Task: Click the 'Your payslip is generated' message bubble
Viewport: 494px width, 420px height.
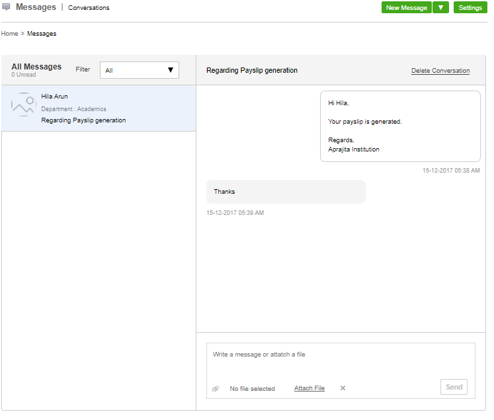Action: 399,126
